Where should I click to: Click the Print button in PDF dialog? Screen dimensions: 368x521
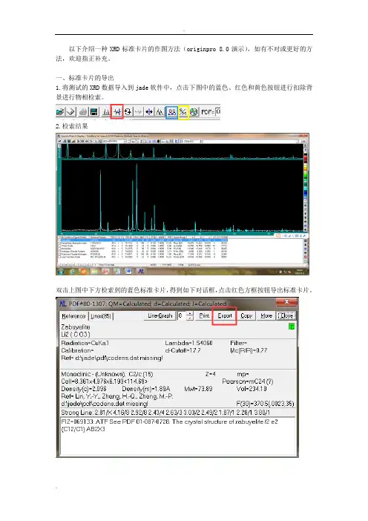pos(204,315)
